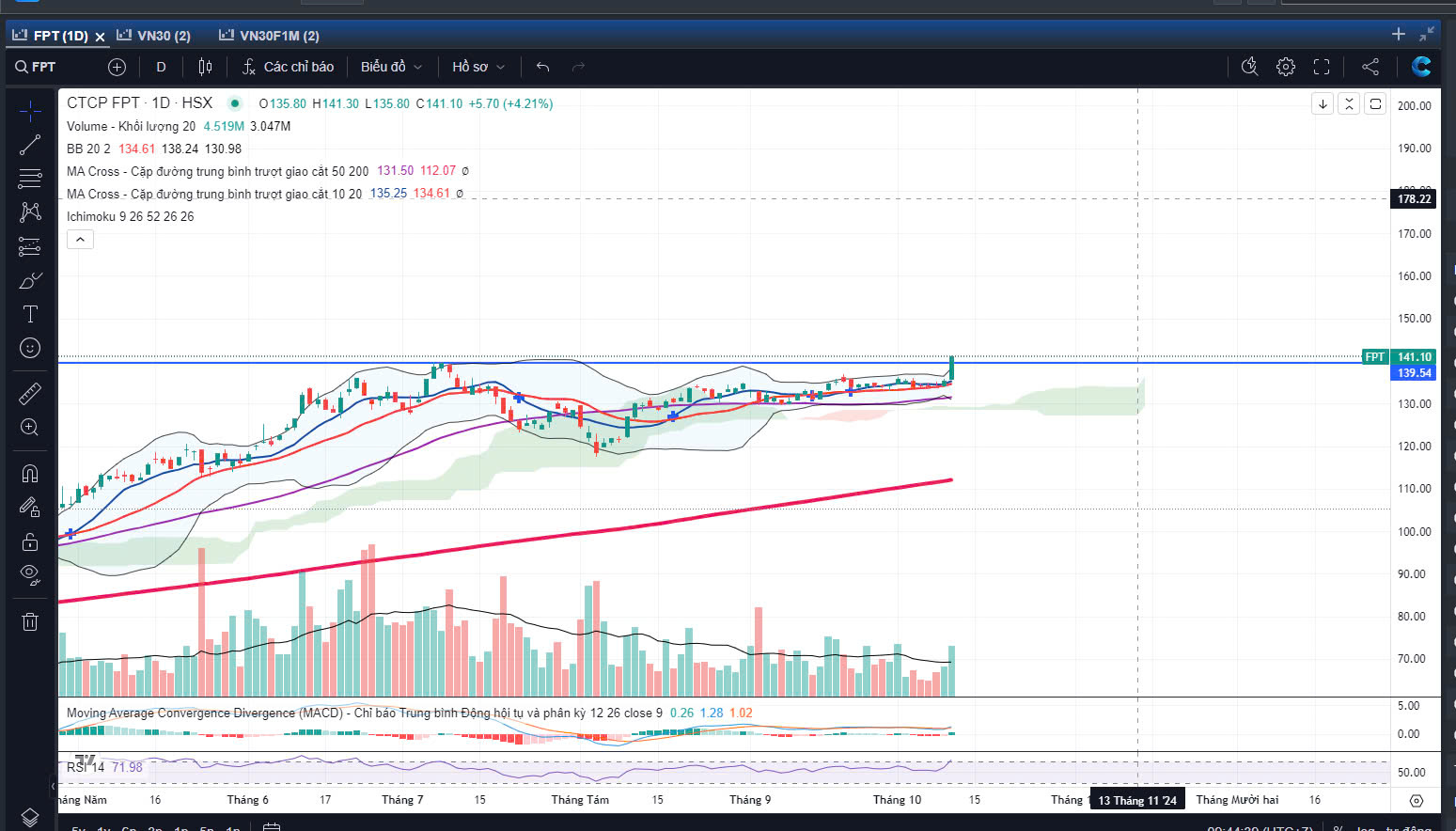
Task: Select the BB 20 2 indicator legend
Action: point(88,149)
